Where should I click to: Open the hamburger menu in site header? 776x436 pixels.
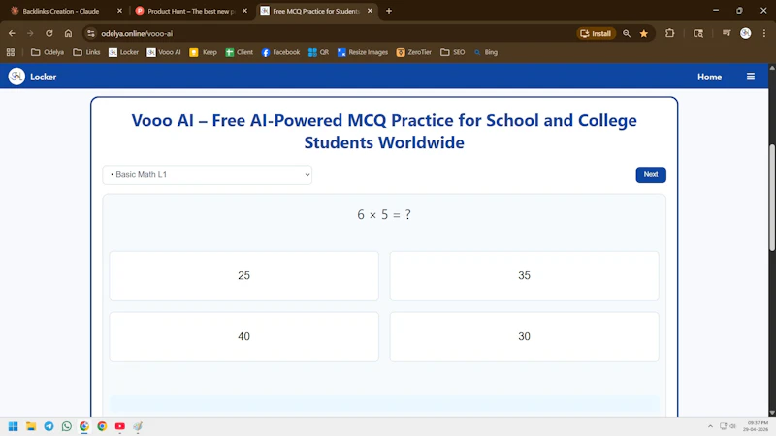751,77
